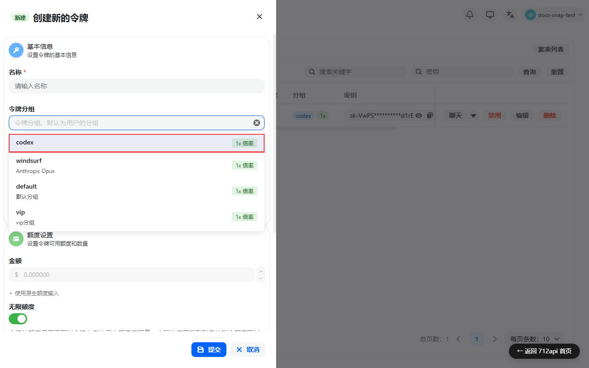Click the blue key basic info icon

pos(16,50)
